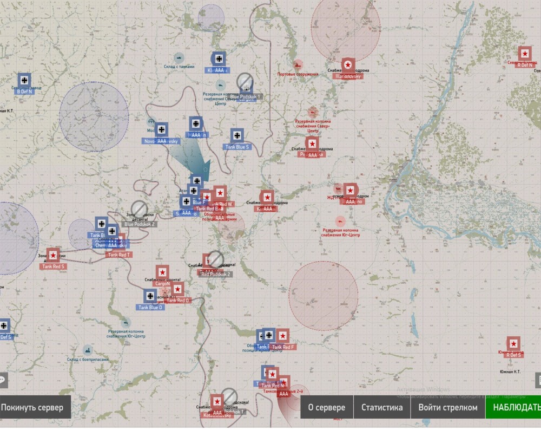541x430 pixels.
Task: Select the blue airfield icon above M..AAA..in label
Action: pyautogui.click(x=196, y=123)
